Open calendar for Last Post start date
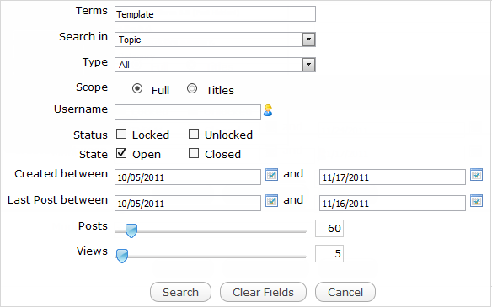The image size is (492, 307). pos(271,200)
